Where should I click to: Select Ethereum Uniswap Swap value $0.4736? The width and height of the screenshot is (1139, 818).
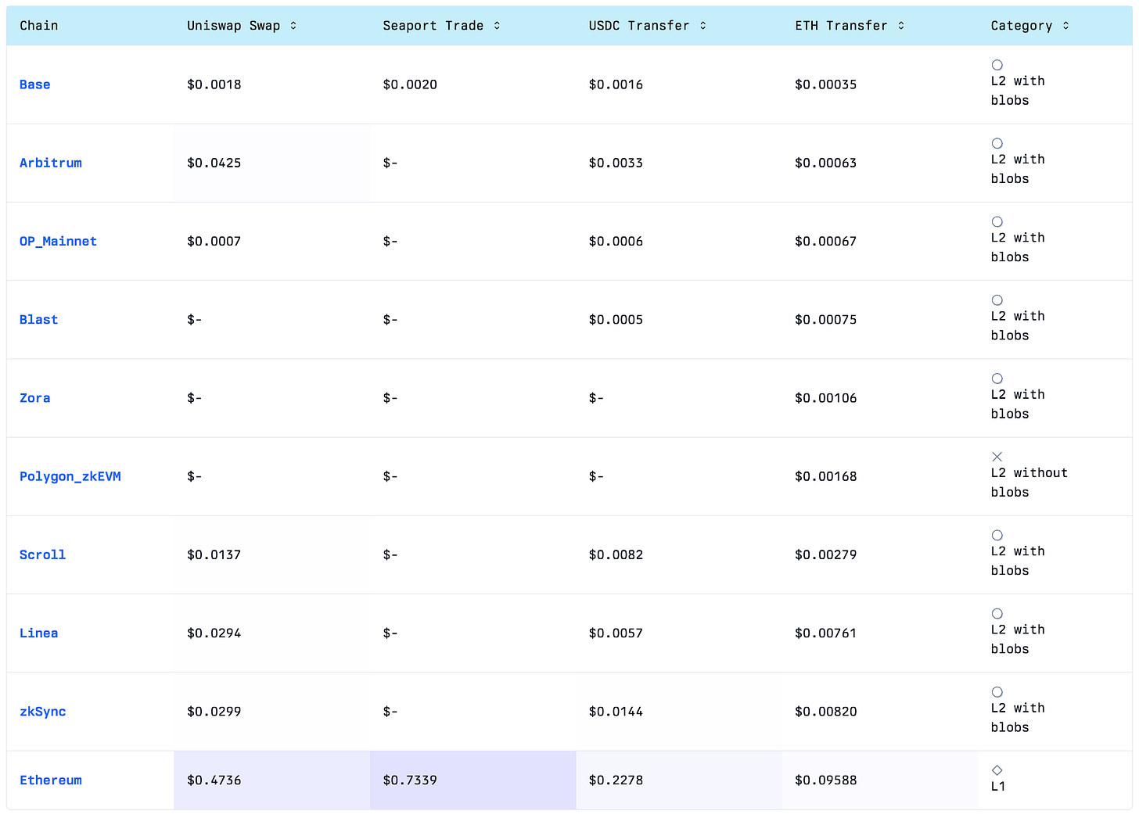(x=214, y=780)
